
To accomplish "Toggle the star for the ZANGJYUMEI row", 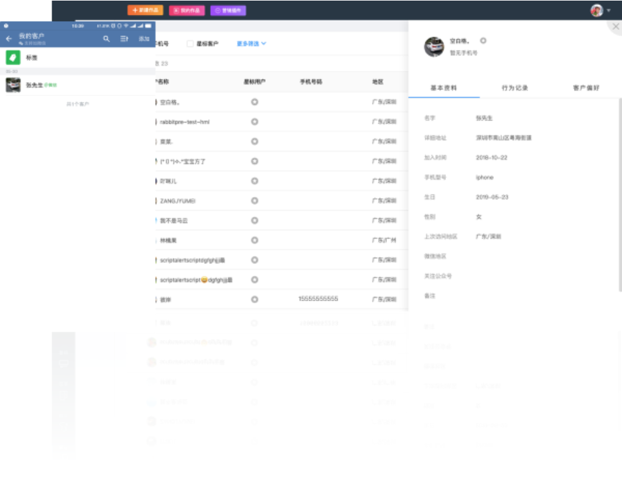I will coord(254,201).
